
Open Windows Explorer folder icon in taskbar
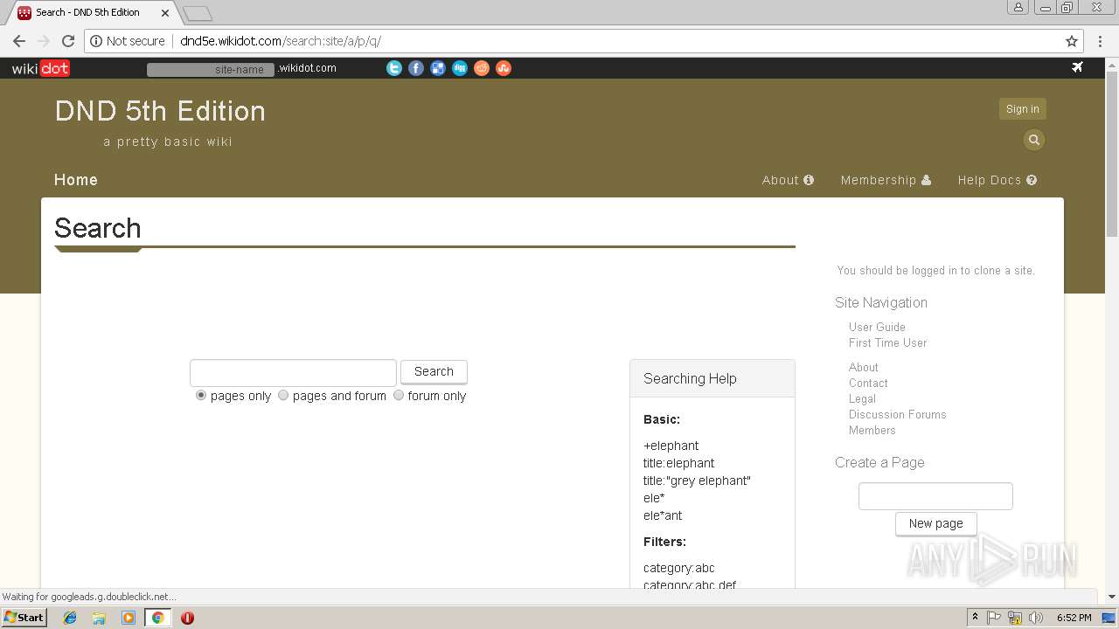[99, 618]
